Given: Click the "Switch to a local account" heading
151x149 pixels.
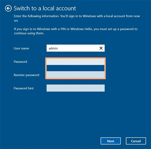Looking at the screenshot, I should tap(45, 8).
